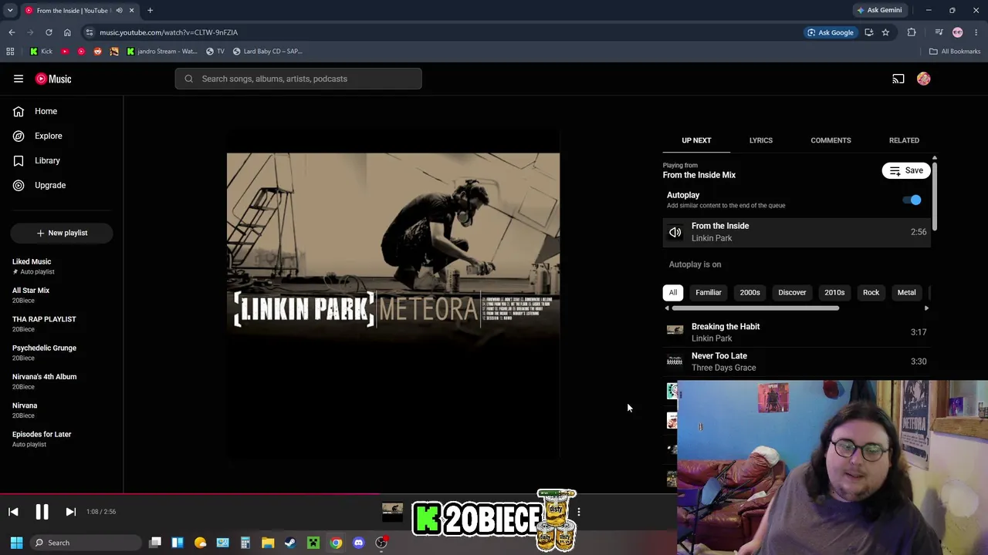The height and width of the screenshot is (555, 988).
Task: Open the browser home page
Action: click(67, 32)
